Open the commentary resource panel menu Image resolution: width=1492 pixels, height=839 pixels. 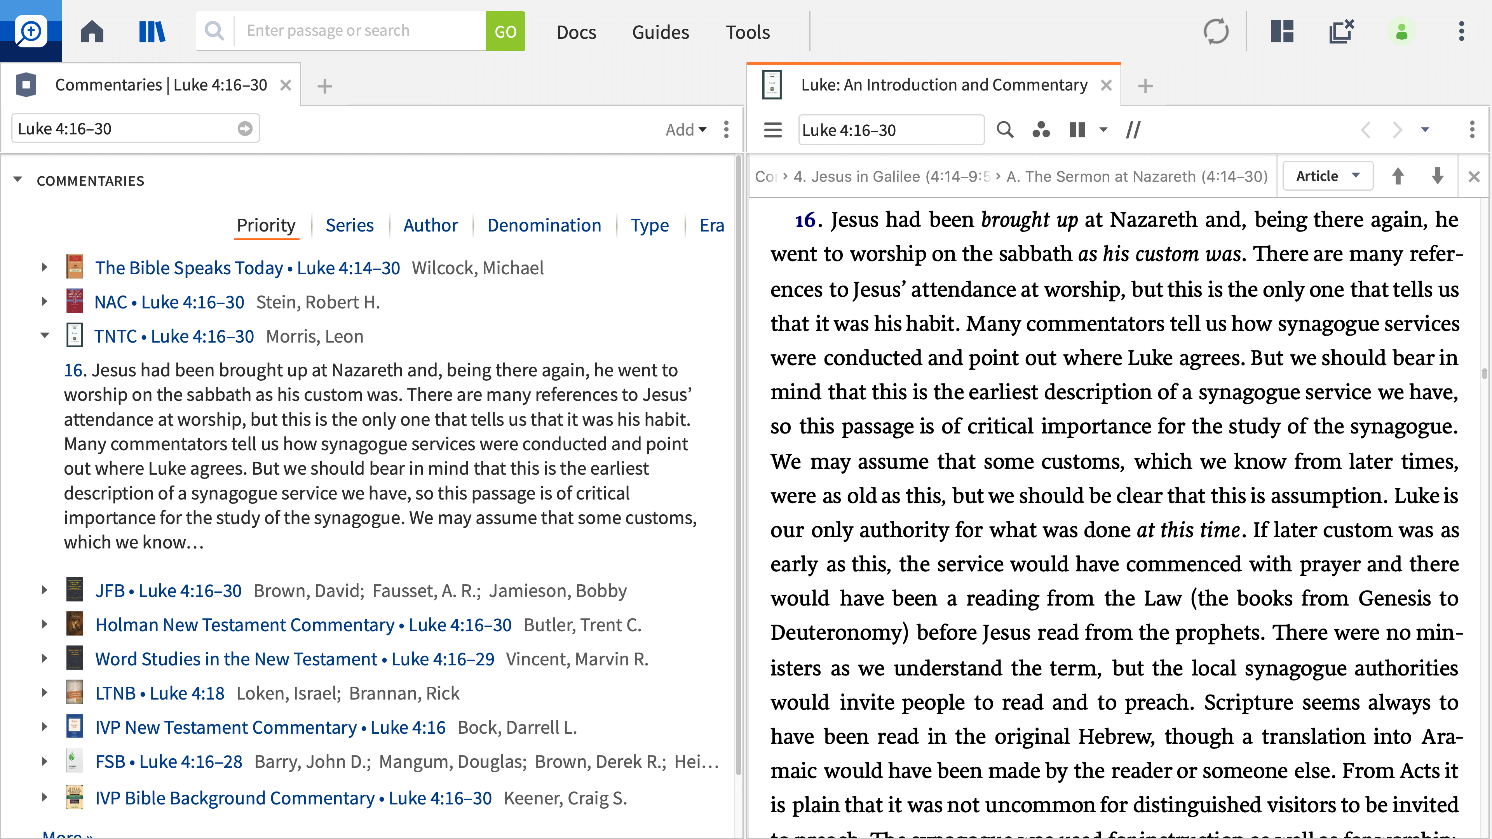click(1472, 129)
